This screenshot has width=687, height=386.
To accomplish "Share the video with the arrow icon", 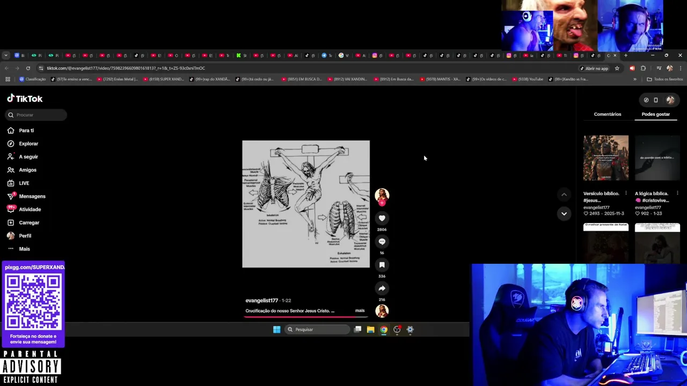I will (x=382, y=288).
